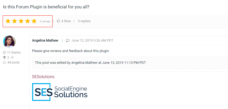Click the fifth rating star
Image resolution: width=228 pixels, height=109 pixels.
(x=34, y=21)
